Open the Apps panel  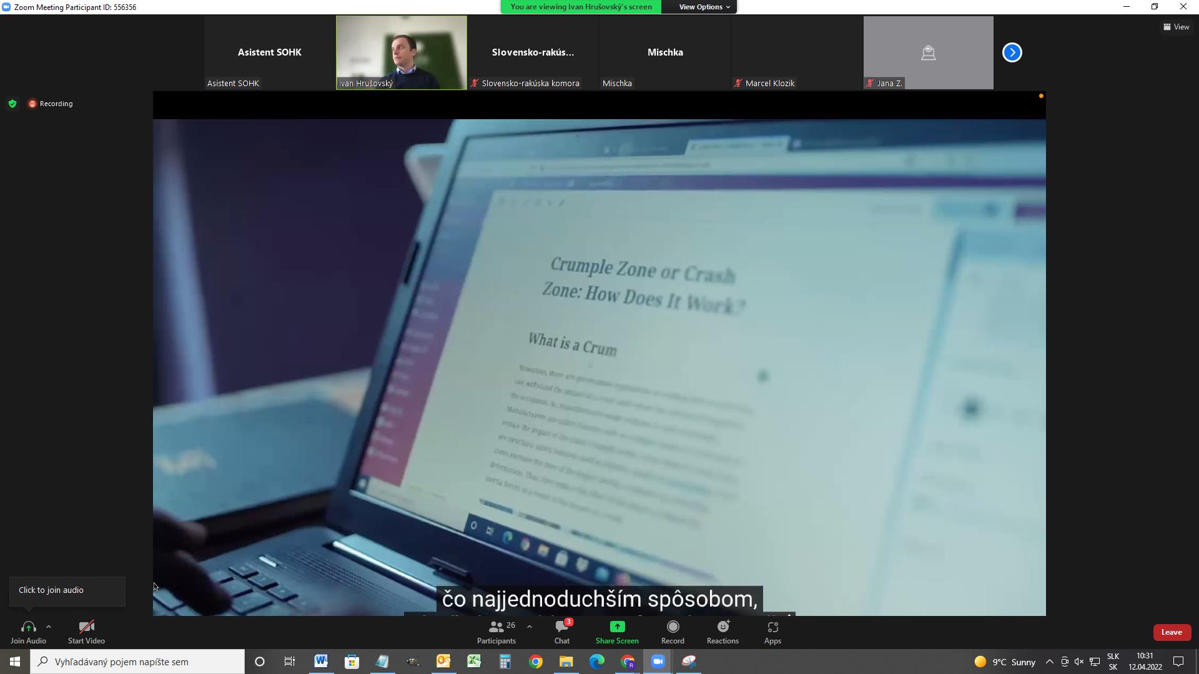pos(772,632)
